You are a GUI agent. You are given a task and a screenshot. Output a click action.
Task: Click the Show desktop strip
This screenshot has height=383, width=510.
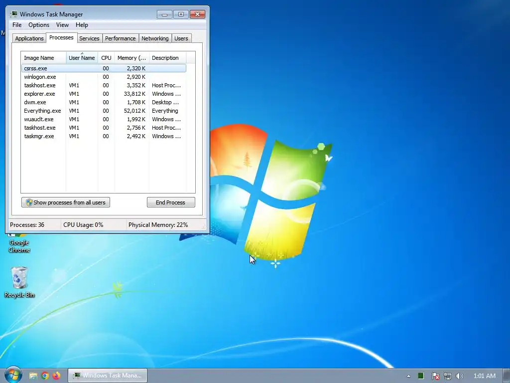pos(507,376)
